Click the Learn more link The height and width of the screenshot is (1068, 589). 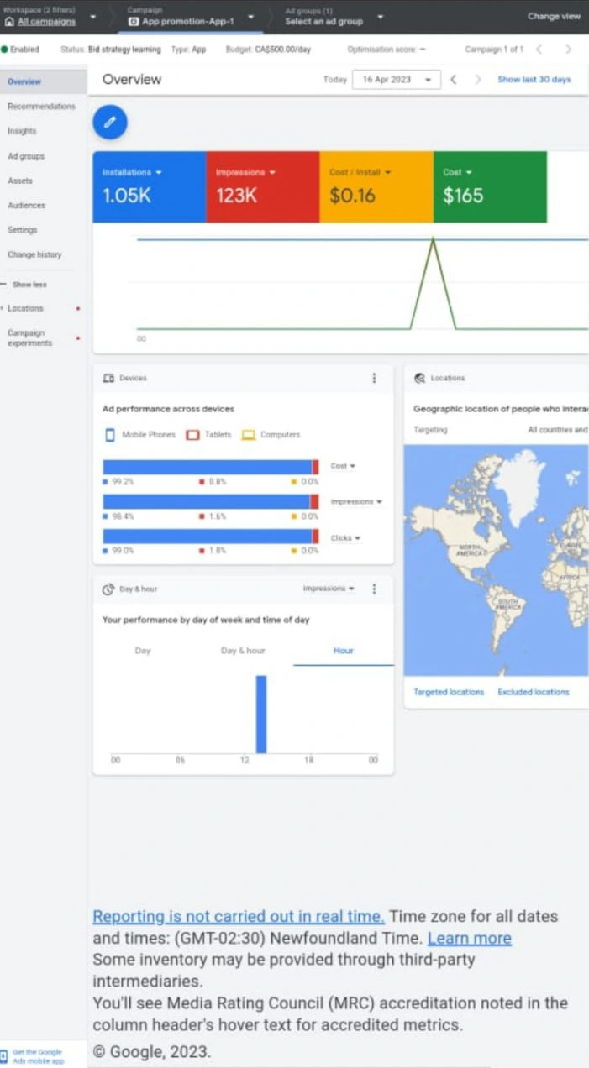[470, 938]
